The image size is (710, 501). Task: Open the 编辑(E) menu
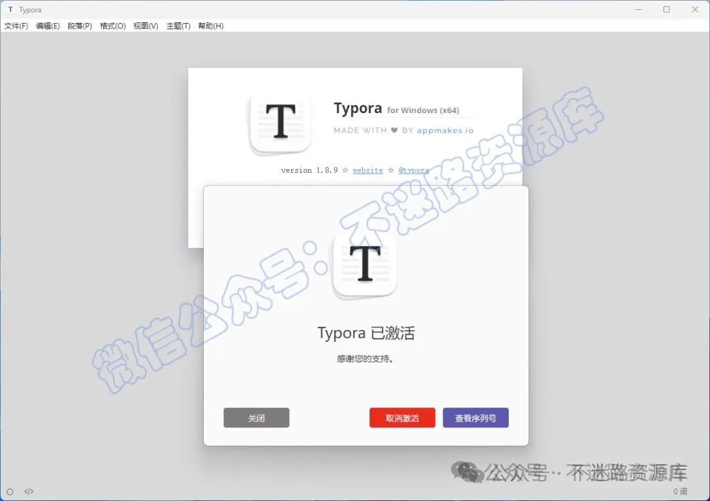tap(48, 26)
